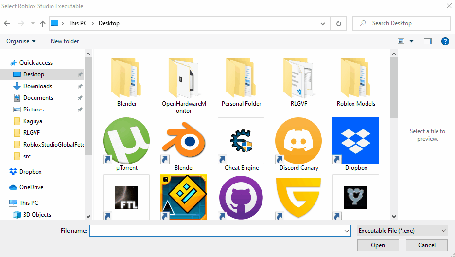Select the yellow G shield shortcut
This screenshot has width=455, height=257.
[x=298, y=198]
